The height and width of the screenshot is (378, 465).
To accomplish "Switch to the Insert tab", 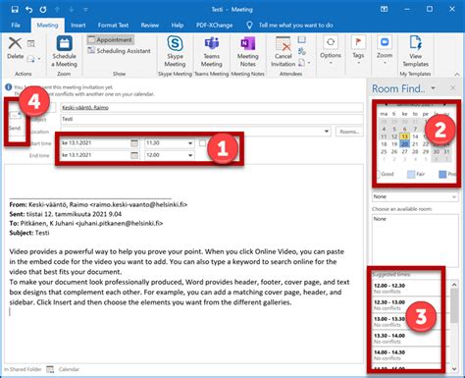I will (x=78, y=26).
